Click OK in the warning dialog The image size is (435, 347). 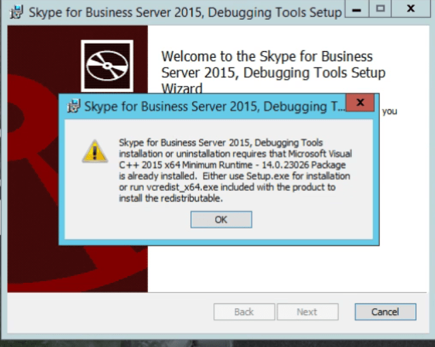[221, 220]
